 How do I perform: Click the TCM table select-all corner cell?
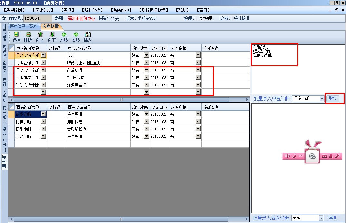(x=12, y=48)
